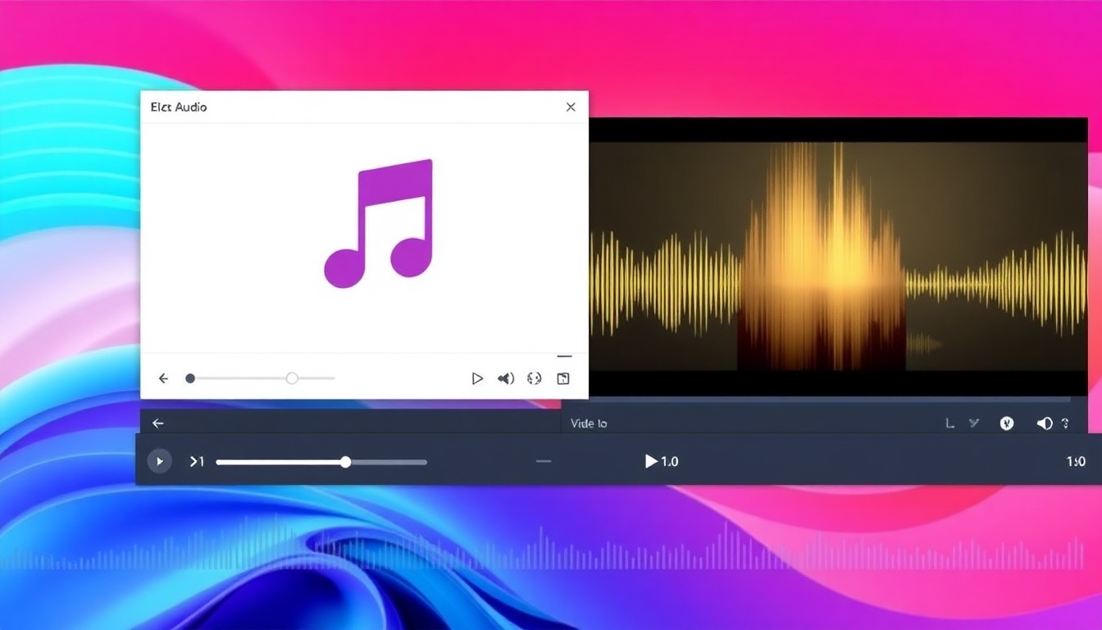Screen dimensions: 1102x630
Task: Click the white progress slider knob in dark bar
Action: [346, 462]
